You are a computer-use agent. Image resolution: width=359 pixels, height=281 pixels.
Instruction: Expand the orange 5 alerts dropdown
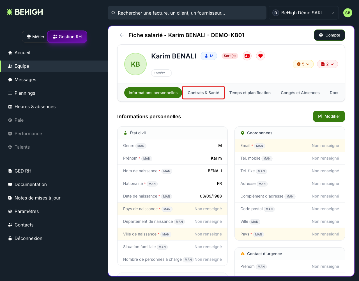(303, 64)
